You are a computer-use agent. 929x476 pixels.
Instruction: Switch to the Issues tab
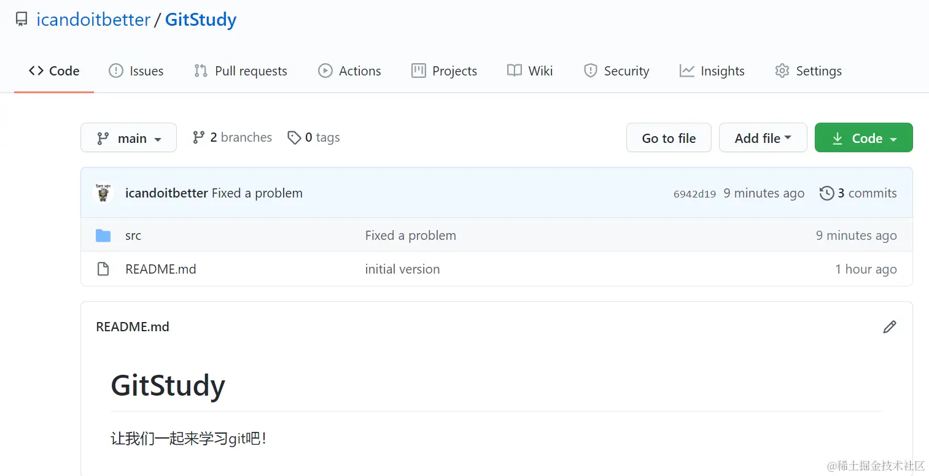point(136,71)
